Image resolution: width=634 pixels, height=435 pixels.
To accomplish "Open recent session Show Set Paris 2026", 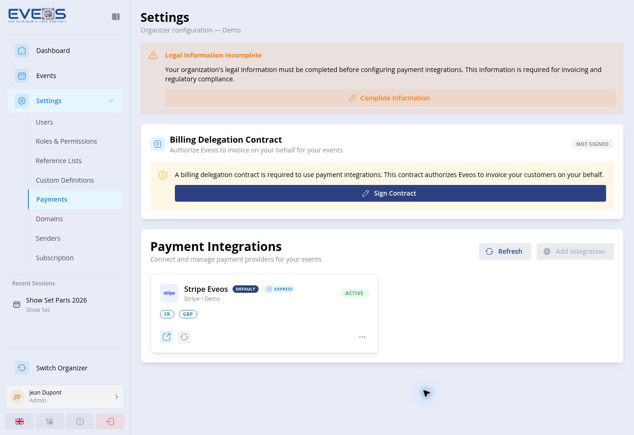I will (65, 304).
